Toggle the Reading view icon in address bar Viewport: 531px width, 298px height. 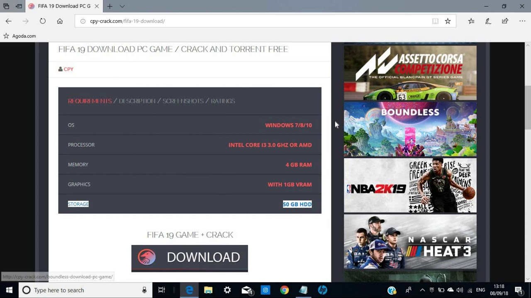(435, 21)
